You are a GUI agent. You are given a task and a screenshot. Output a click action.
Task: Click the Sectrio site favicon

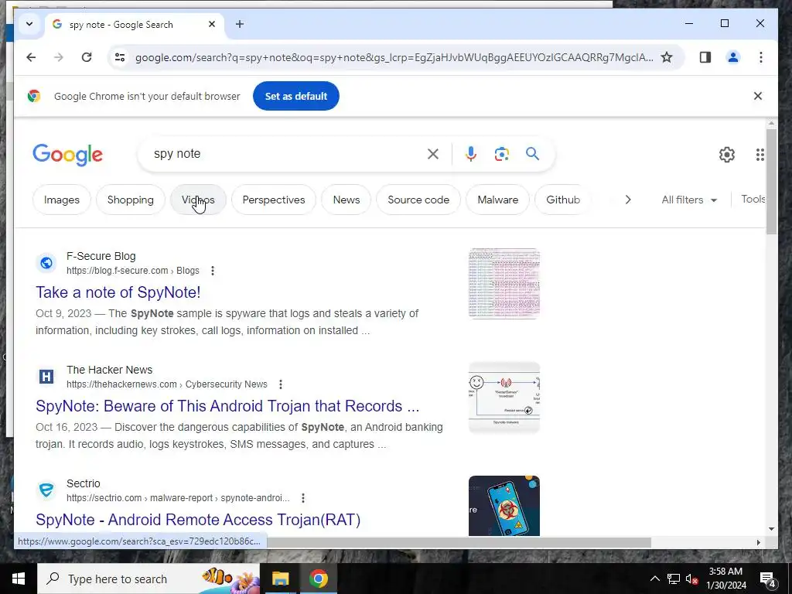(46, 490)
